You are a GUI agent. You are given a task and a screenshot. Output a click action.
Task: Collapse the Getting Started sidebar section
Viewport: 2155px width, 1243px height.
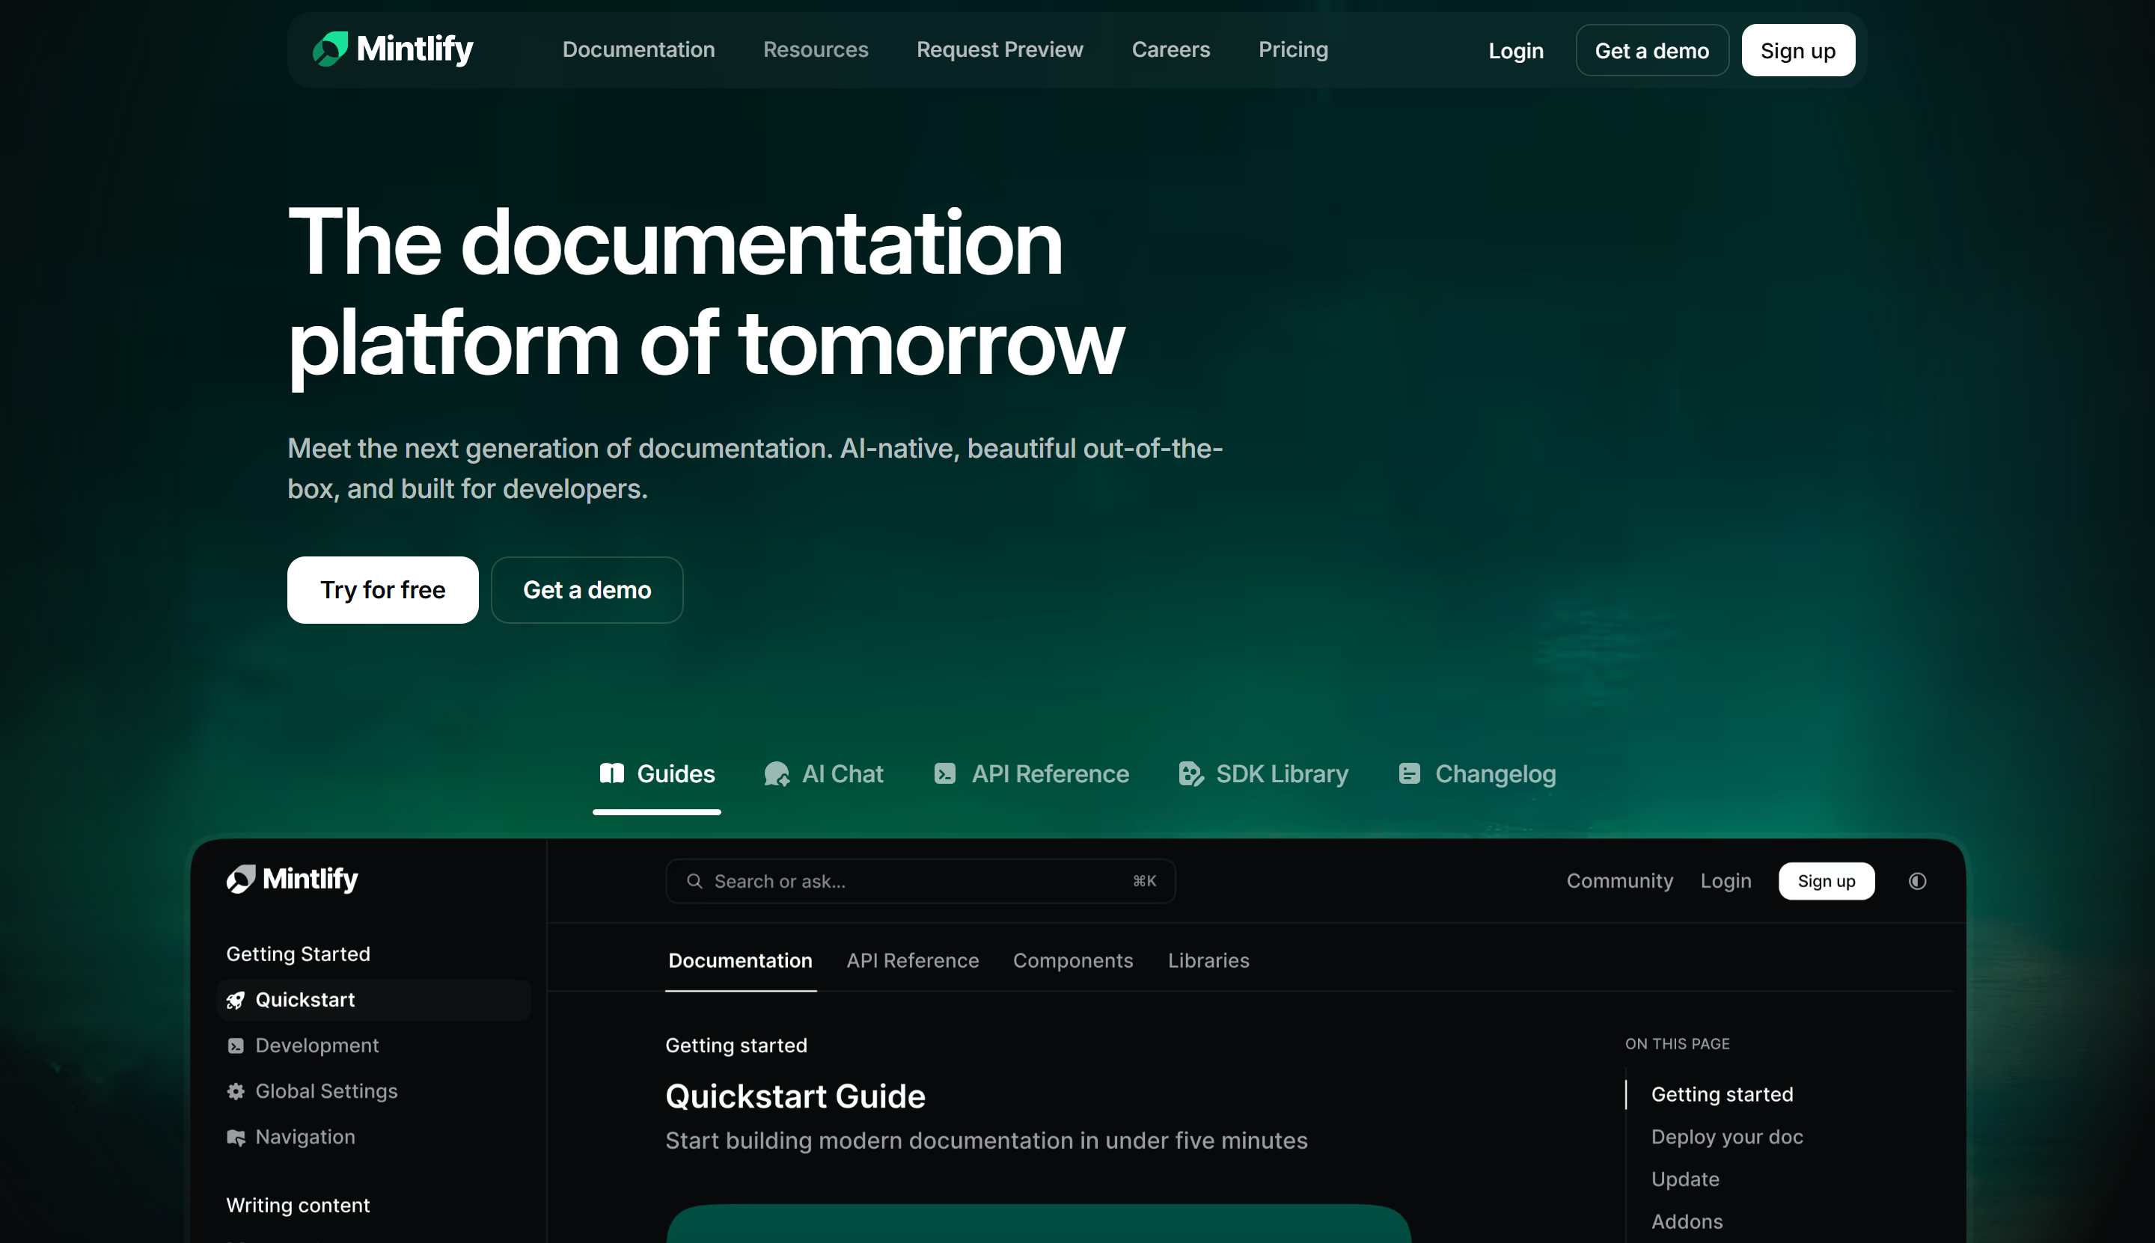(x=298, y=954)
